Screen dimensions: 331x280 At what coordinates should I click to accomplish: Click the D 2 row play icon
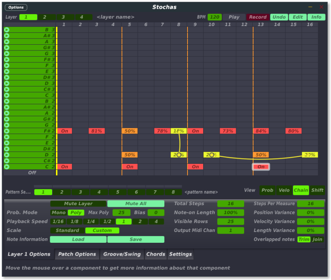tap(7, 155)
